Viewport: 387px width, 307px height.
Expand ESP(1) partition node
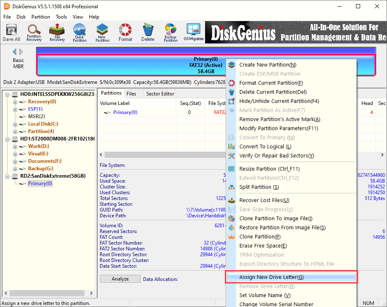[x=15, y=109]
